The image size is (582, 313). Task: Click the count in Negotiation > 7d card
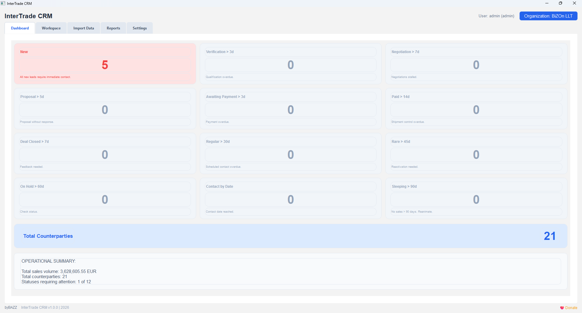(x=476, y=65)
